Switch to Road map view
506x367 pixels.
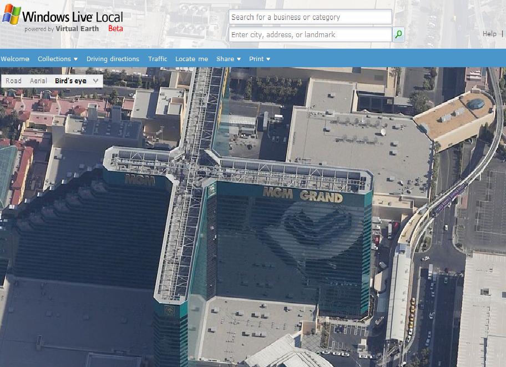pos(13,81)
